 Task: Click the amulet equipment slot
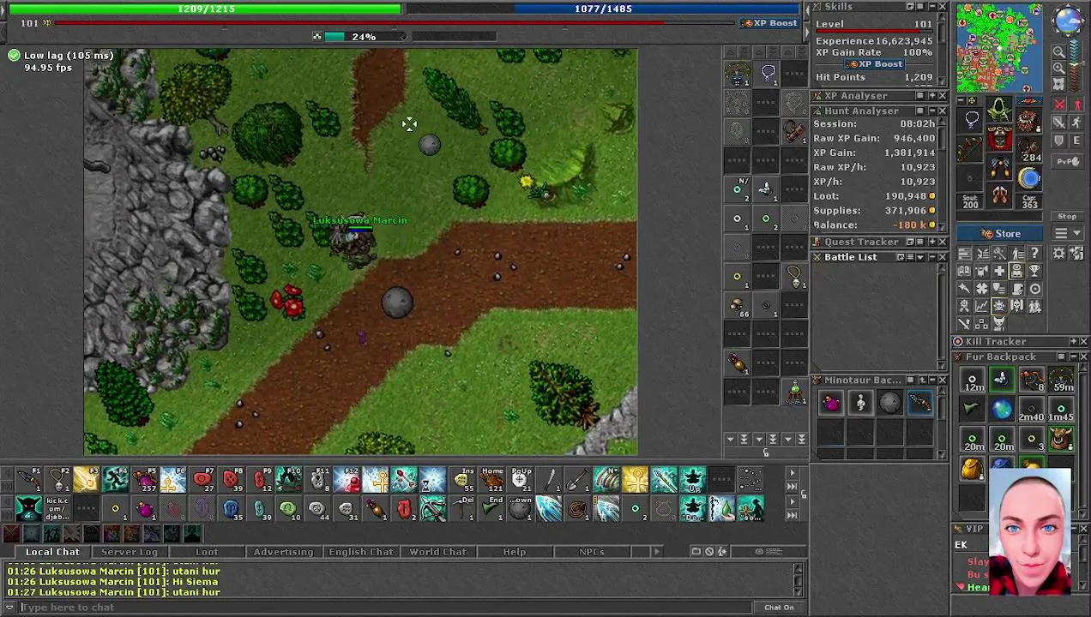click(971, 120)
